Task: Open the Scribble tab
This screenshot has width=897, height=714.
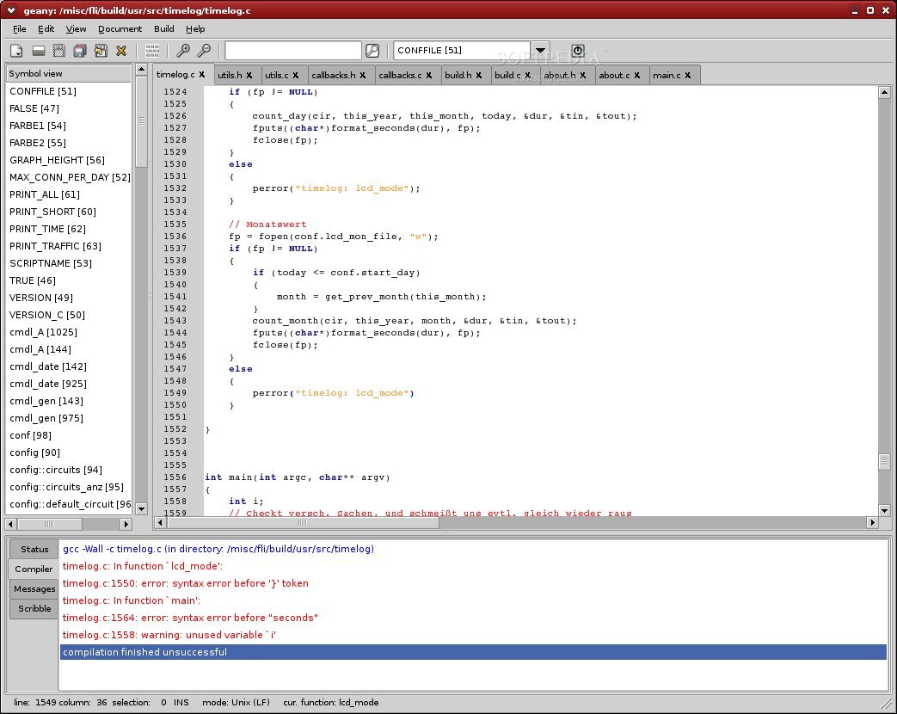Action: click(x=34, y=609)
